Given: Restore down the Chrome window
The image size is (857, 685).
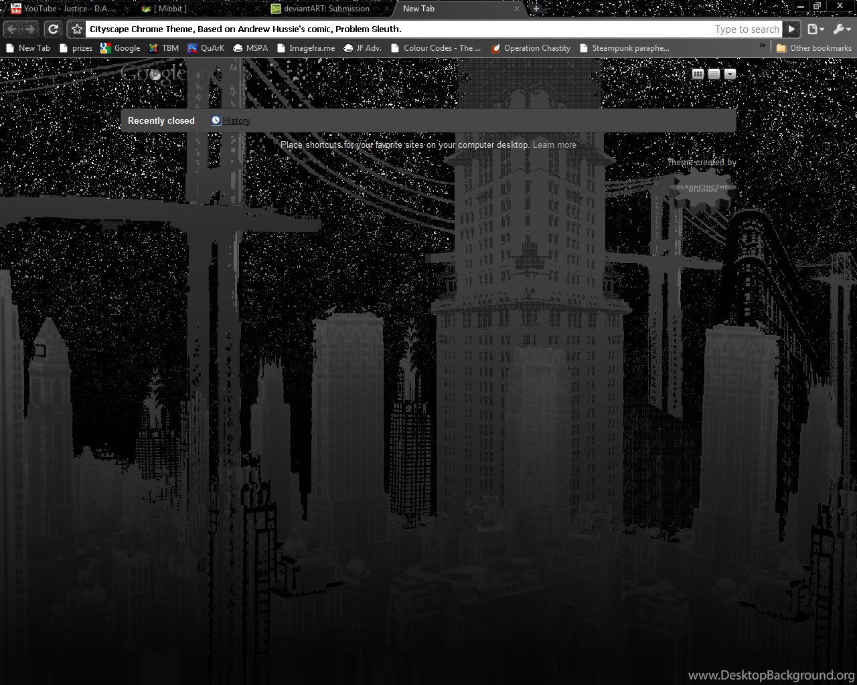Looking at the screenshot, I should point(817,6).
